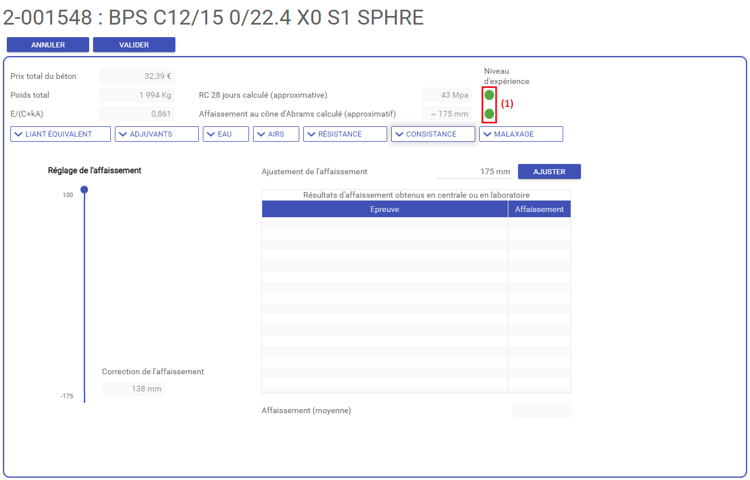Click the Affaissement column header
Image resolution: width=750 pixels, height=480 pixels.
[x=539, y=209]
